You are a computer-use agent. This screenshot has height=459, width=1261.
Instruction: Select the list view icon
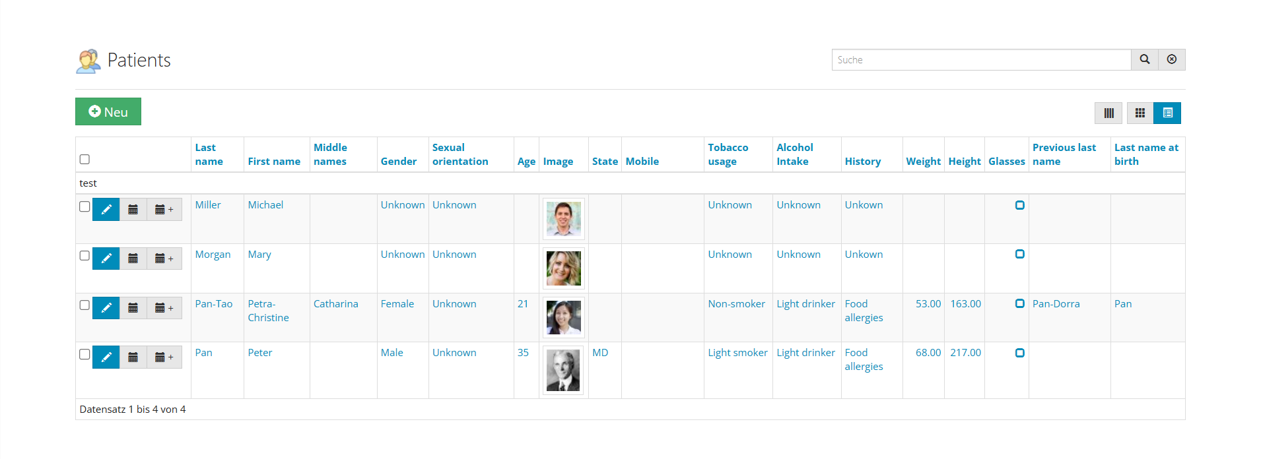coord(1167,113)
